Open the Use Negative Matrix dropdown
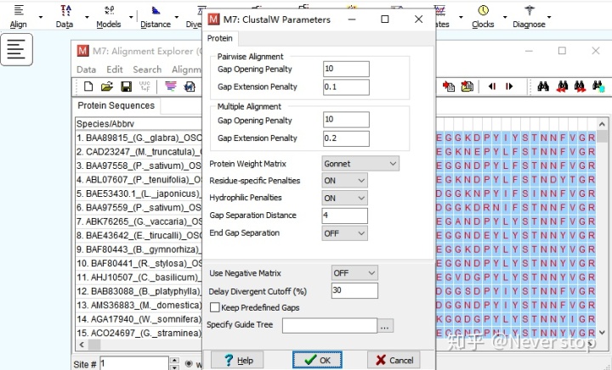 354,273
